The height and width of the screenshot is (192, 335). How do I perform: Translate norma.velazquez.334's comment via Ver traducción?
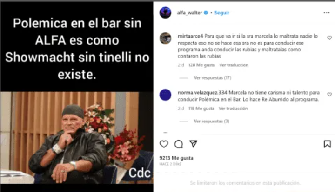point(233,109)
